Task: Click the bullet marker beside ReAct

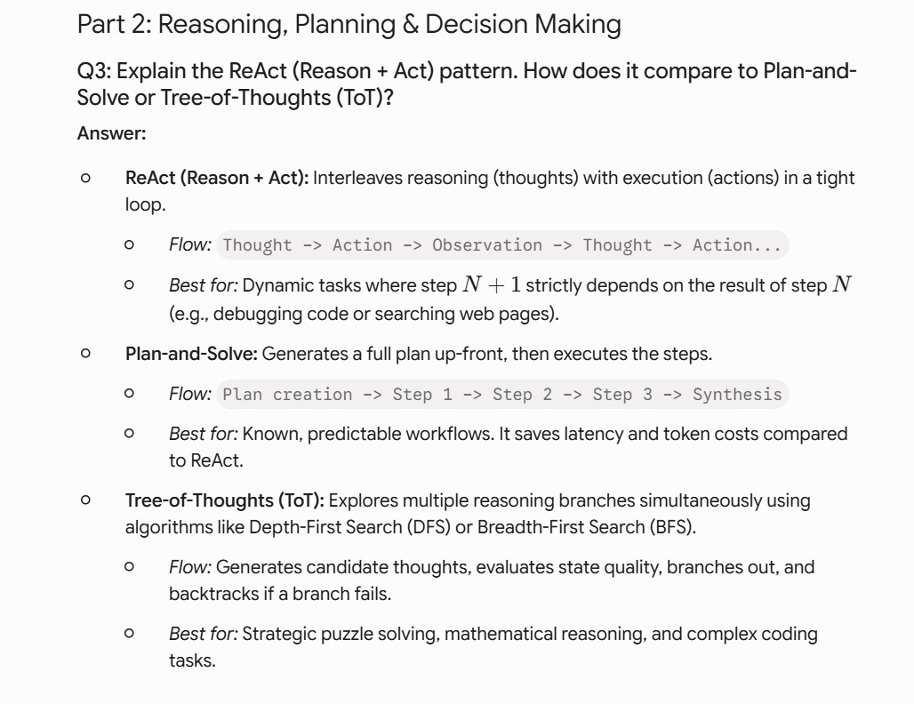Action: click(x=85, y=178)
